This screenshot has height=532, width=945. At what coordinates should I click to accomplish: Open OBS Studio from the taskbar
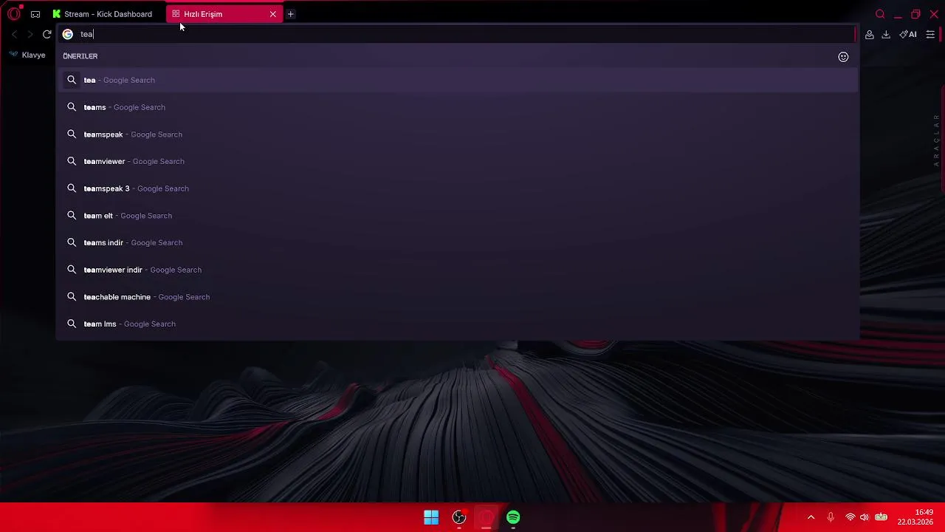coord(459,517)
